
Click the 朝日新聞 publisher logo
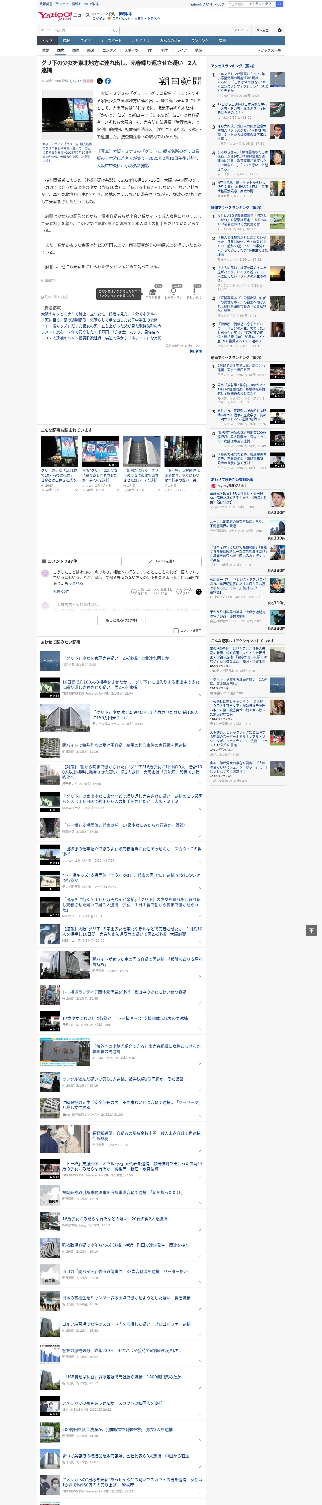tap(181, 81)
